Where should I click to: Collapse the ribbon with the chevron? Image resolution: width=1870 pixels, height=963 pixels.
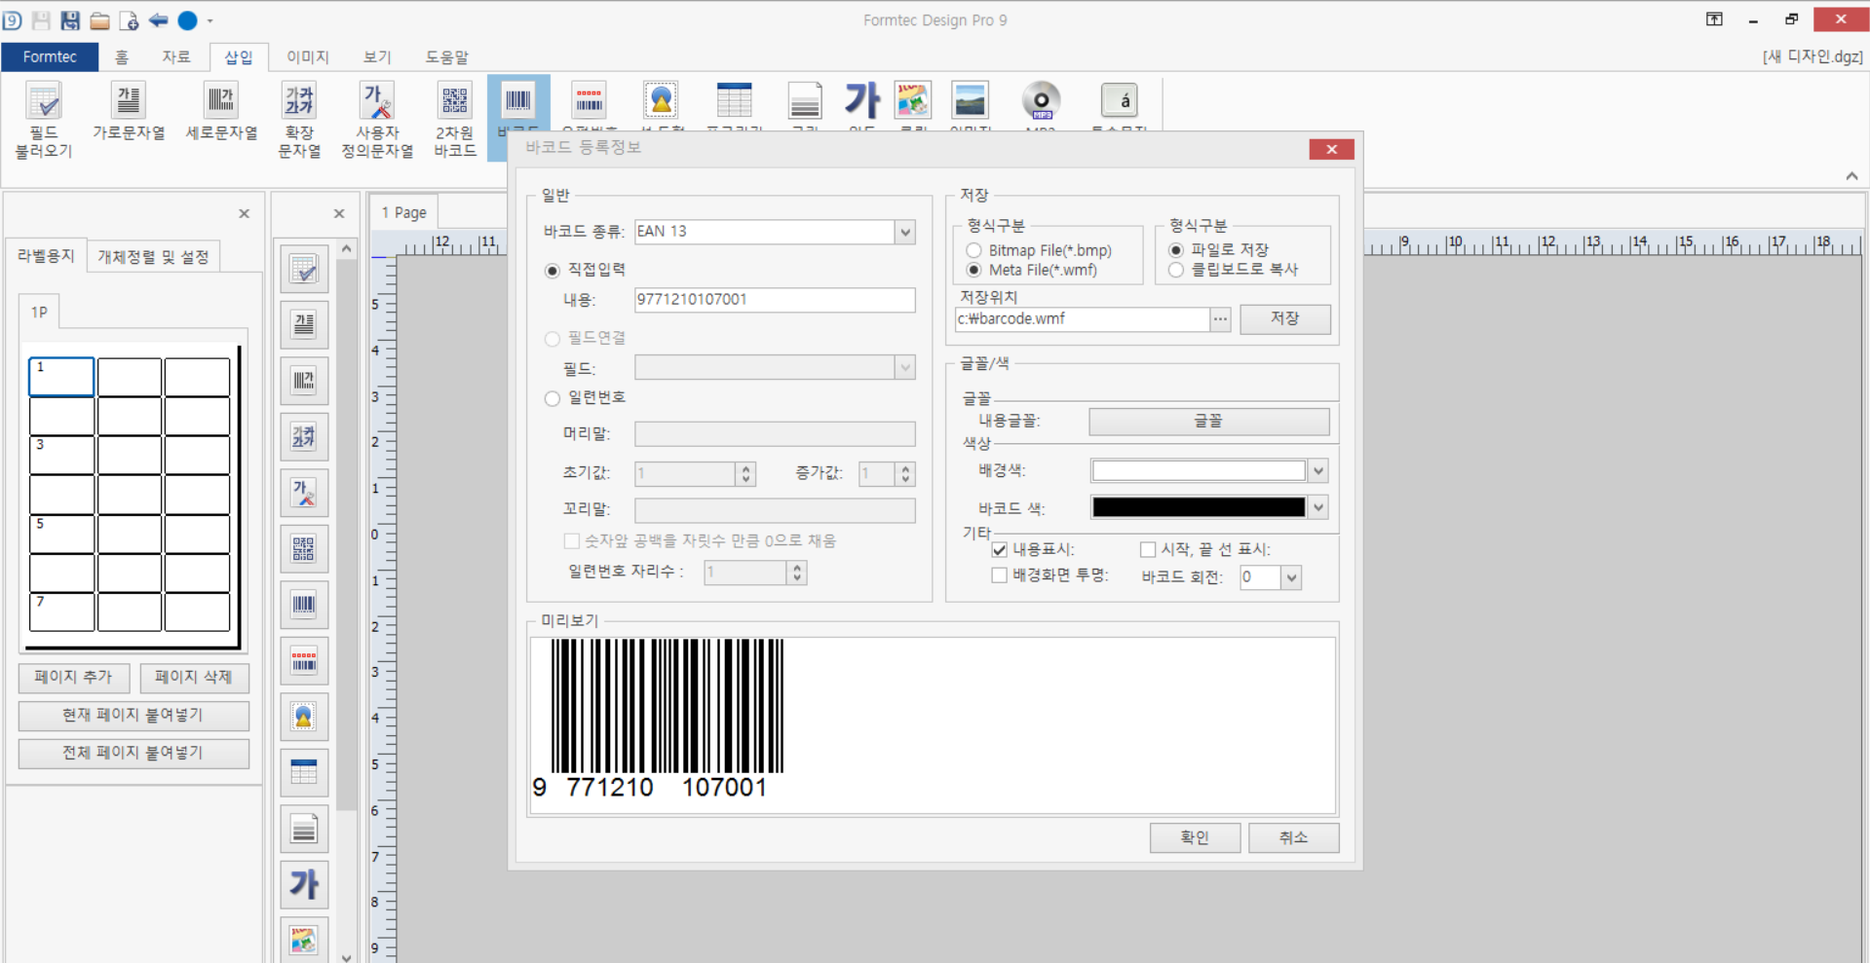click(x=1851, y=176)
